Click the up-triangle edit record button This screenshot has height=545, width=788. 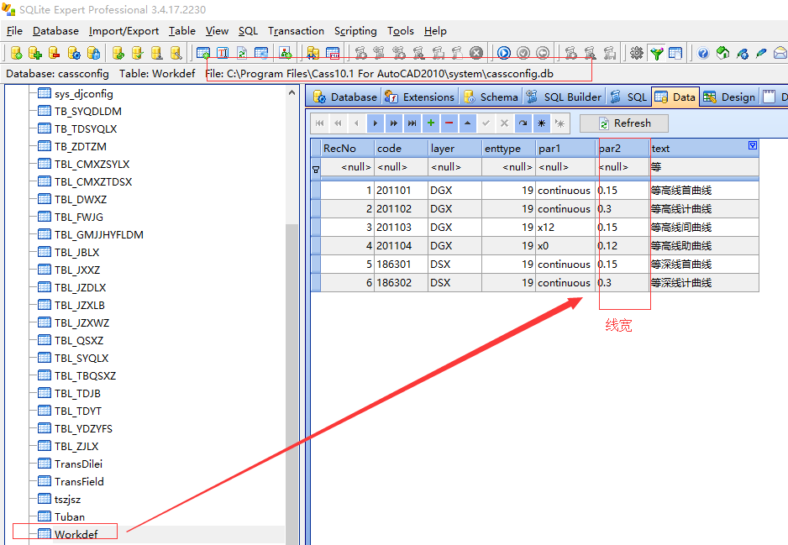click(x=467, y=123)
